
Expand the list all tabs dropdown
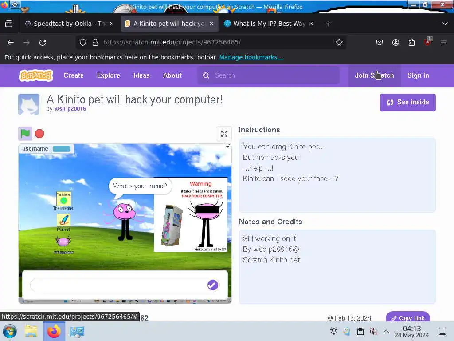(445, 24)
